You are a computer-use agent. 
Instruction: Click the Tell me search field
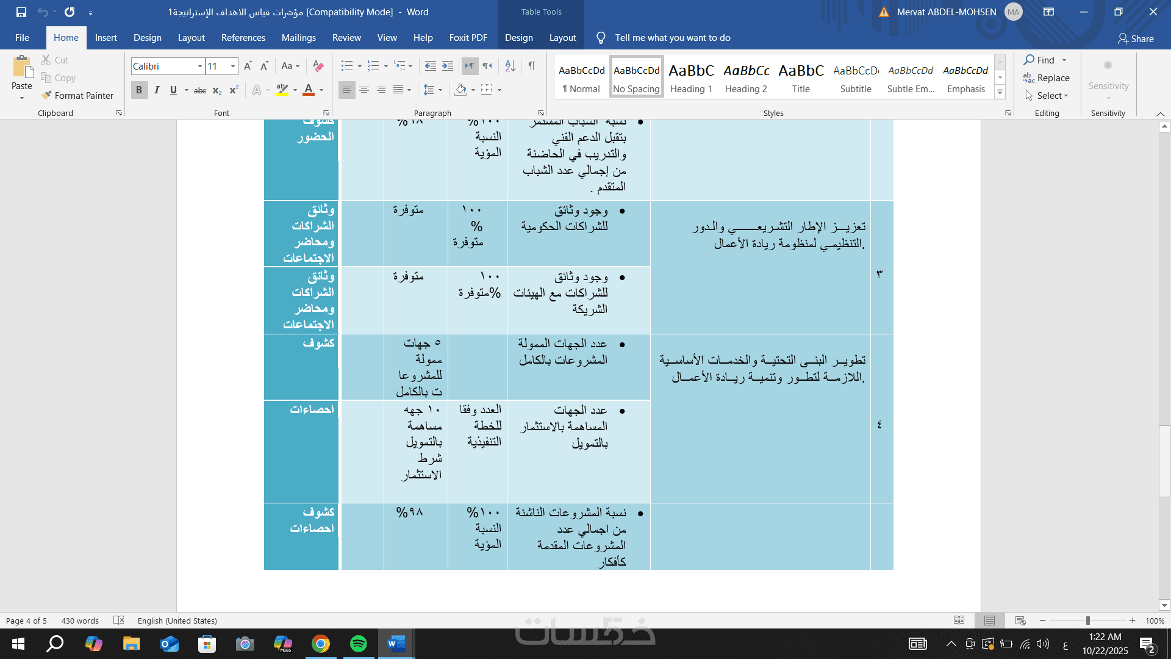tap(672, 38)
